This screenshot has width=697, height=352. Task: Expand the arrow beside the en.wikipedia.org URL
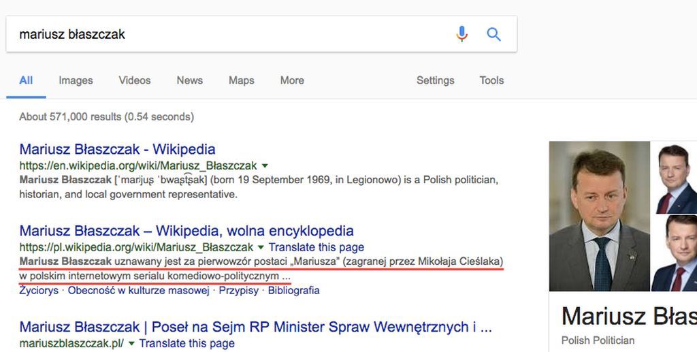[x=265, y=165]
